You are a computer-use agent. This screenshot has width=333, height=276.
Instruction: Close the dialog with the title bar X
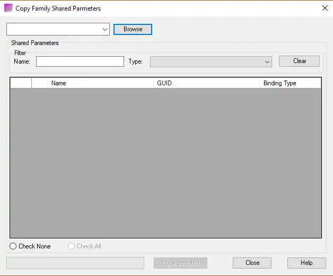325,8
